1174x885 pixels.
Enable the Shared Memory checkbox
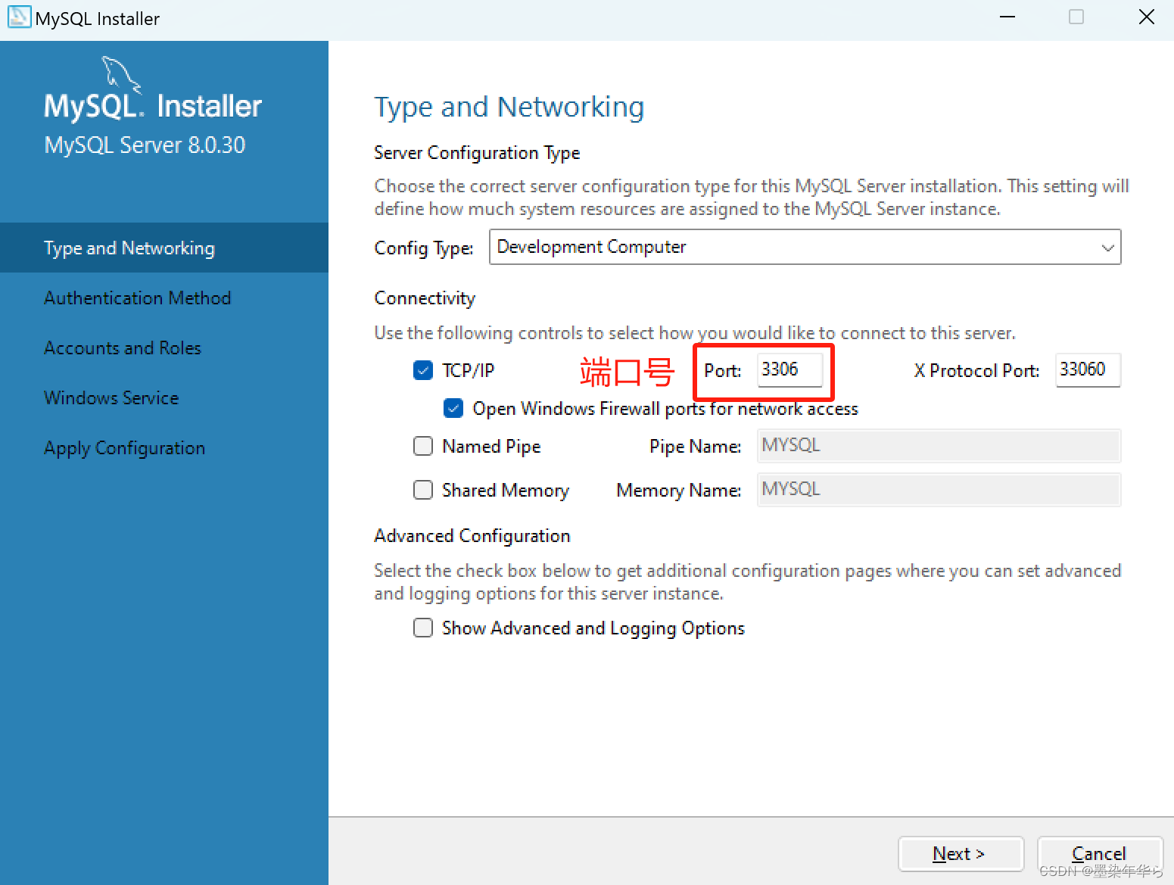pos(423,490)
